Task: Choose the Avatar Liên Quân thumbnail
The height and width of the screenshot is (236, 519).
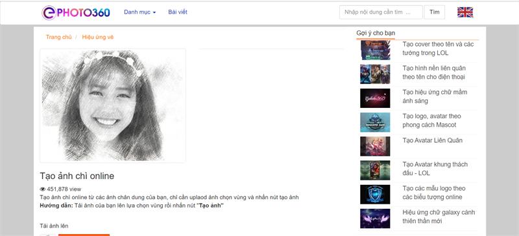Action: click(375, 146)
